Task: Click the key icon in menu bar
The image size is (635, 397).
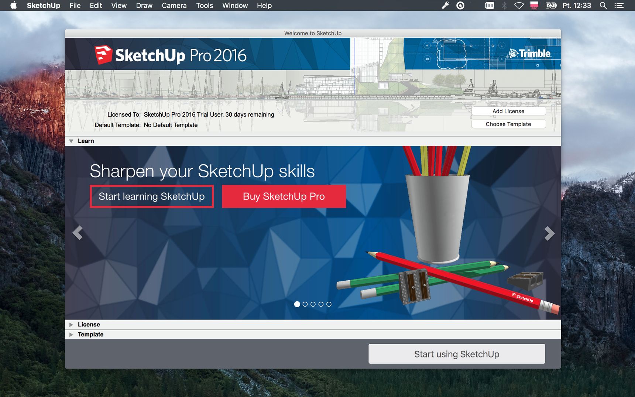Action: pos(445,5)
